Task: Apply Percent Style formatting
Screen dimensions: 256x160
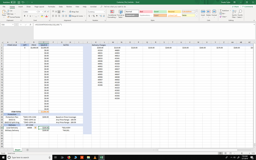Action: click(94, 16)
